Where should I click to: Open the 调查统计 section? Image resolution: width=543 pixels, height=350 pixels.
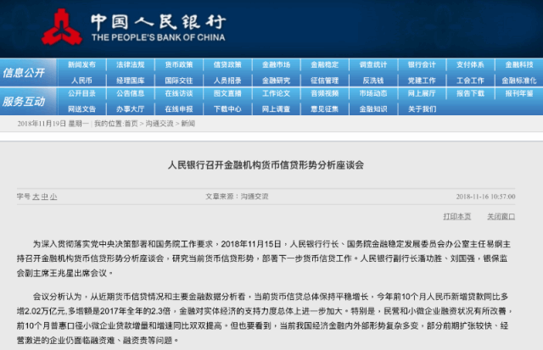pyautogui.click(x=372, y=64)
